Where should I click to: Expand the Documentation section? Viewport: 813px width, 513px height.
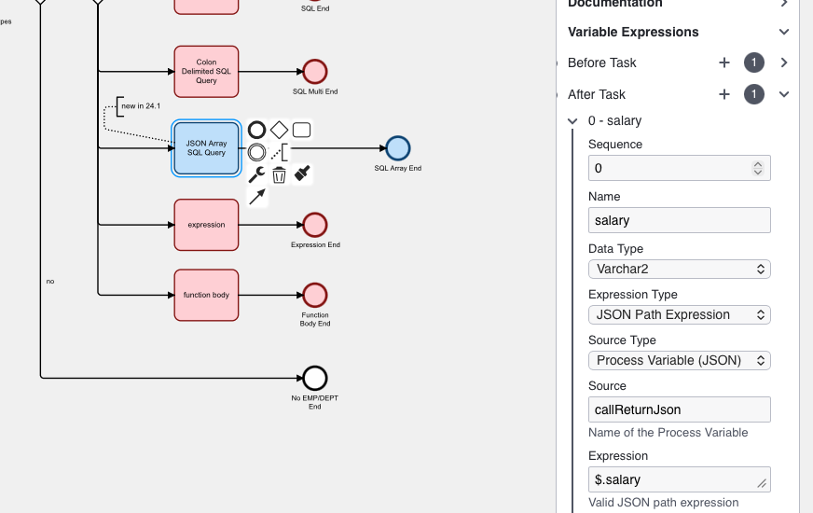pyautogui.click(x=784, y=3)
